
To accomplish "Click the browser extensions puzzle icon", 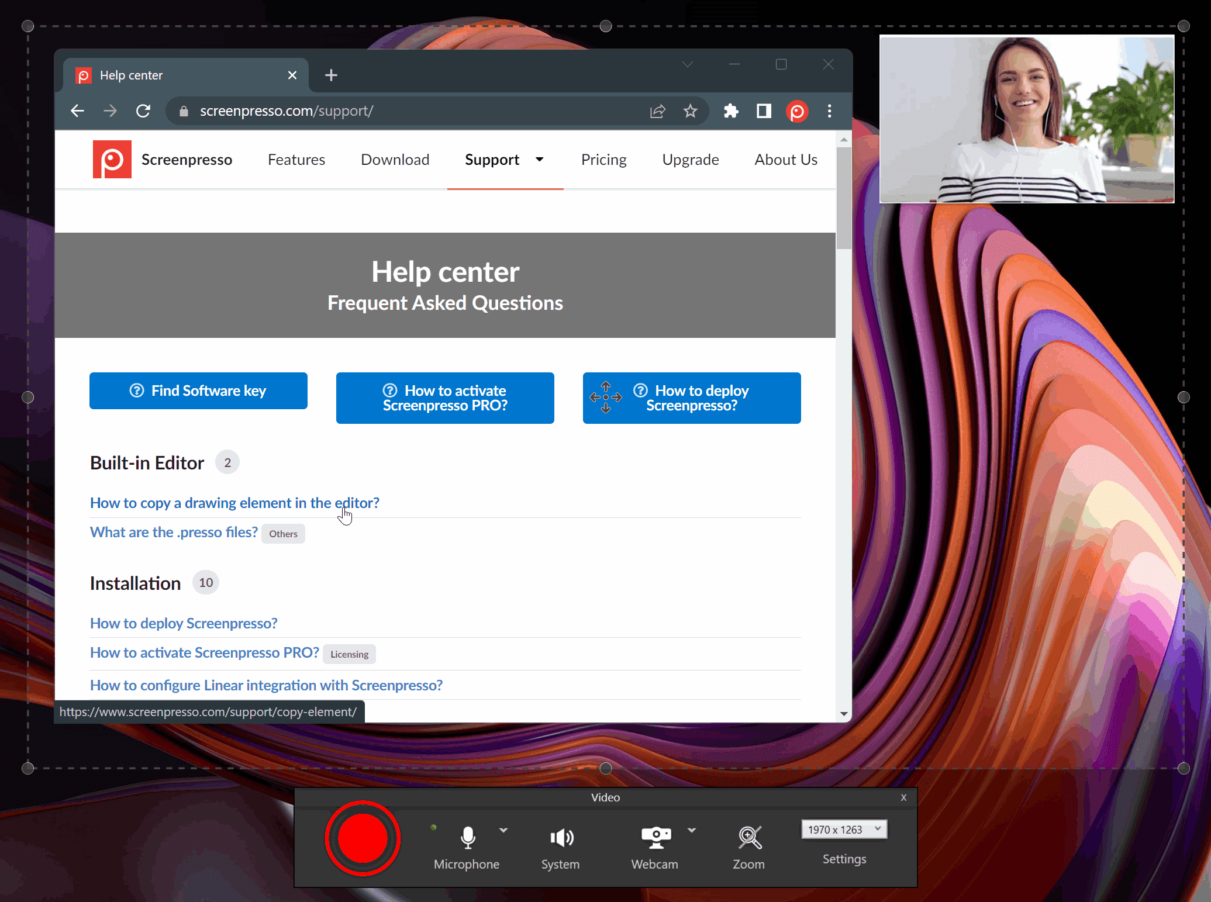I will coord(730,111).
